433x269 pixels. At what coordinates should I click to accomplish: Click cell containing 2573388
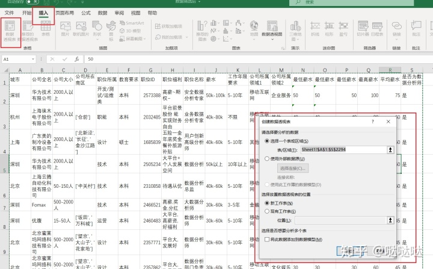click(x=150, y=95)
